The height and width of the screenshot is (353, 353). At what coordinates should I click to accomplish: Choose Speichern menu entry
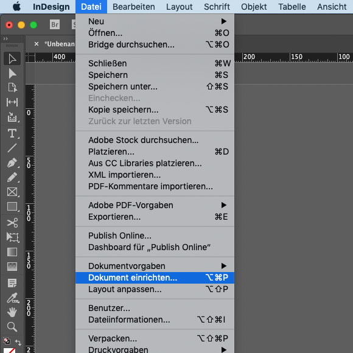pyautogui.click(x=155, y=75)
